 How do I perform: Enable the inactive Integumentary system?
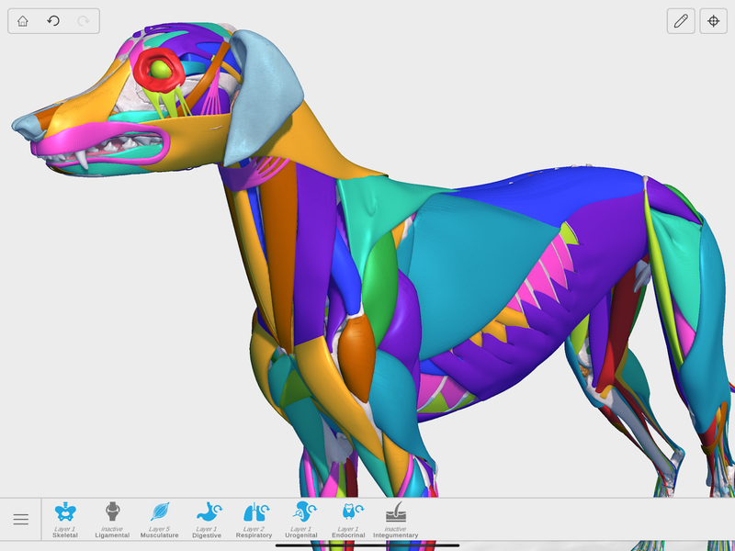(x=395, y=519)
